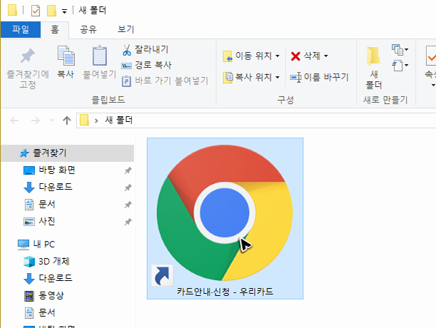
Task: Click the Copy (복사) ribbon icon
Action: pyautogui.click(x=66, y=56)
